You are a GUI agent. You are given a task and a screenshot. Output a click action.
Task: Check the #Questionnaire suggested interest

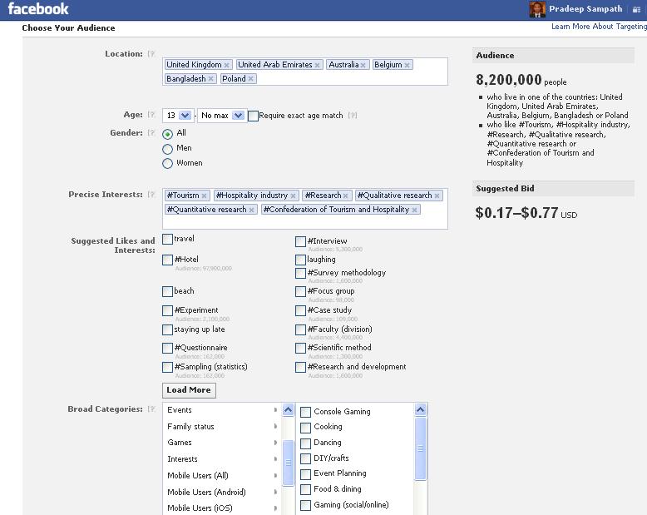(167, 349)
